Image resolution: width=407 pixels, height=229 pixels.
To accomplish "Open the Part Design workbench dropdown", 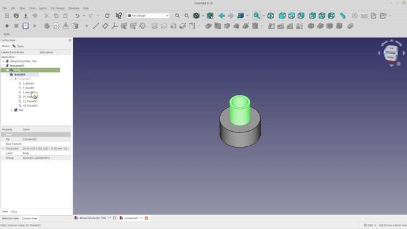I will (x=148, y=15).
